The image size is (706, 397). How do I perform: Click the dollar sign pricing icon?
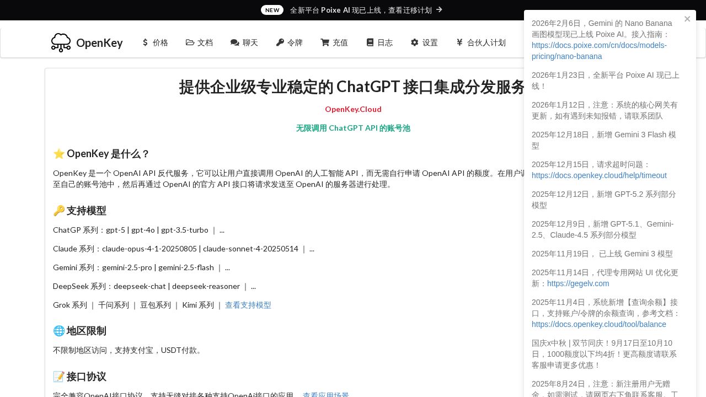[145, 42]
